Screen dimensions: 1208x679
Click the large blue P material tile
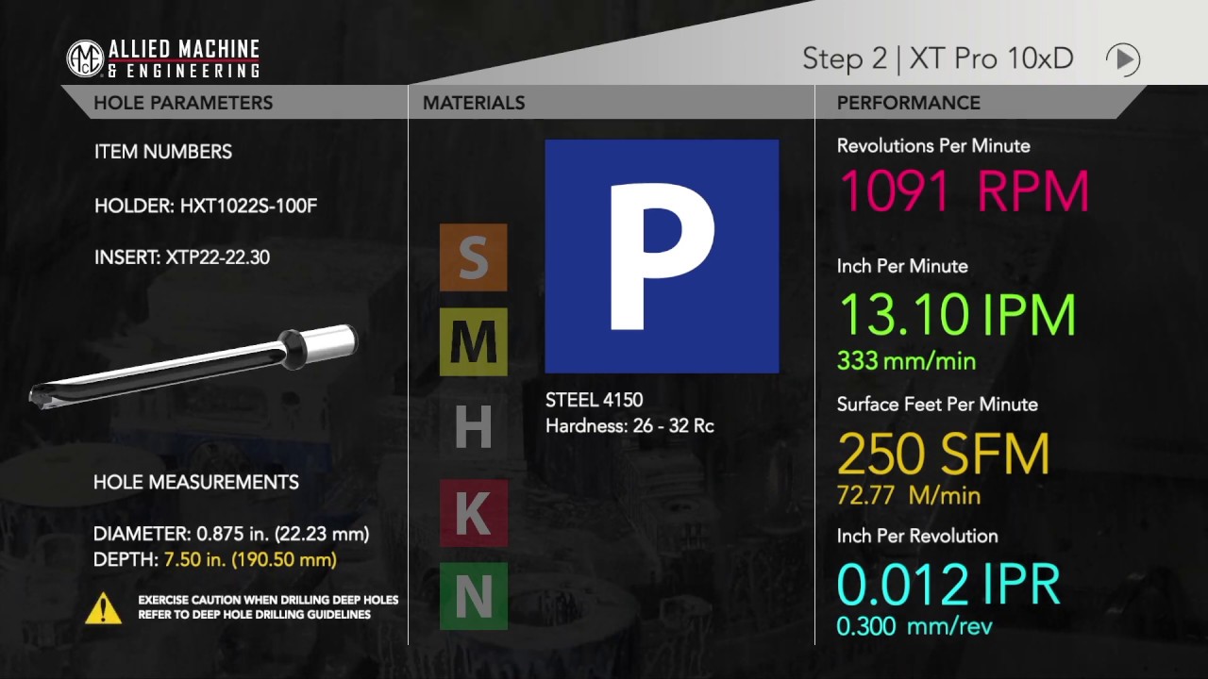pos(662,257)
